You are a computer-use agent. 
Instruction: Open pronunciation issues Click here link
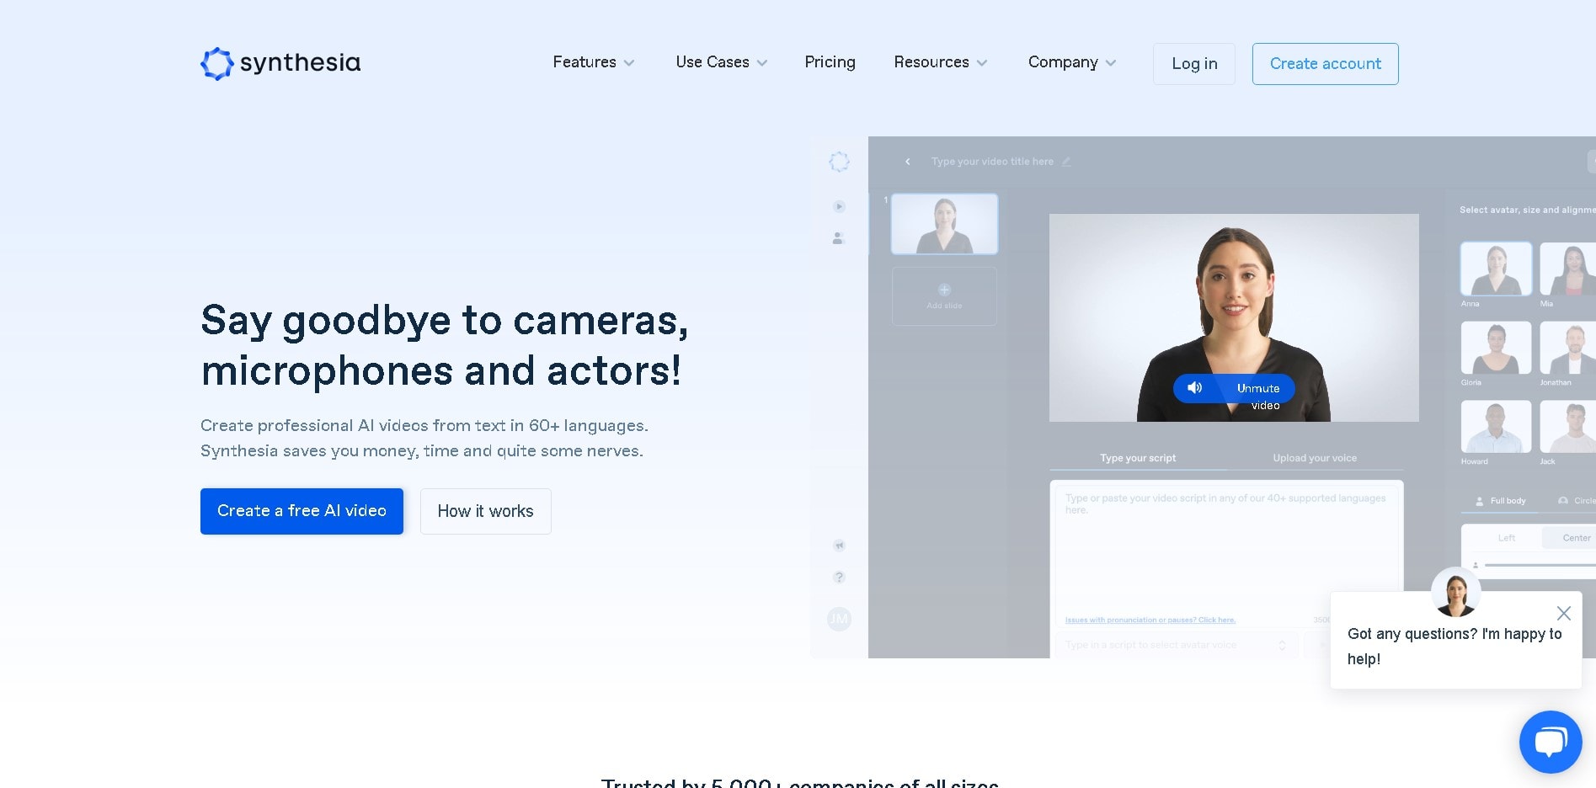(1150, 620)
